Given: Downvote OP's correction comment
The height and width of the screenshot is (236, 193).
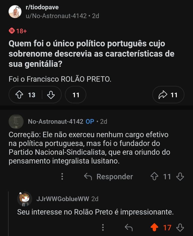Looking at the screenshot, I should tap(180, 177).
